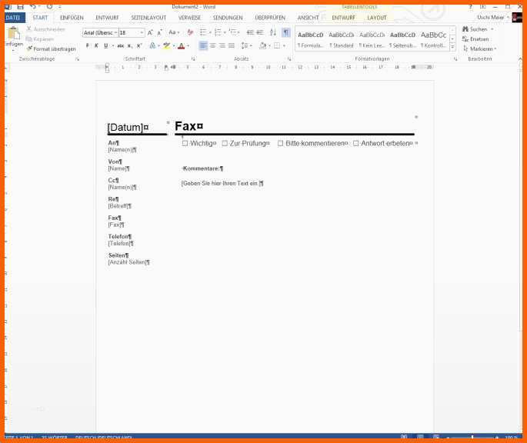527x443 pixels.
Task: Open text effects icon
Action: [x=152, y=45]
